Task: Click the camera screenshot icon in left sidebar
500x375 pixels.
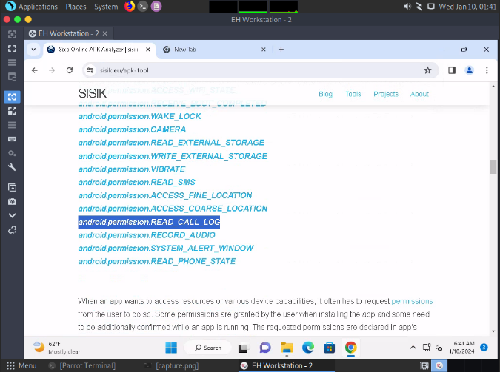Action: click(x=12, y=201)
